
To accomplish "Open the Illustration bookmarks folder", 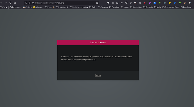I will 136,7.
